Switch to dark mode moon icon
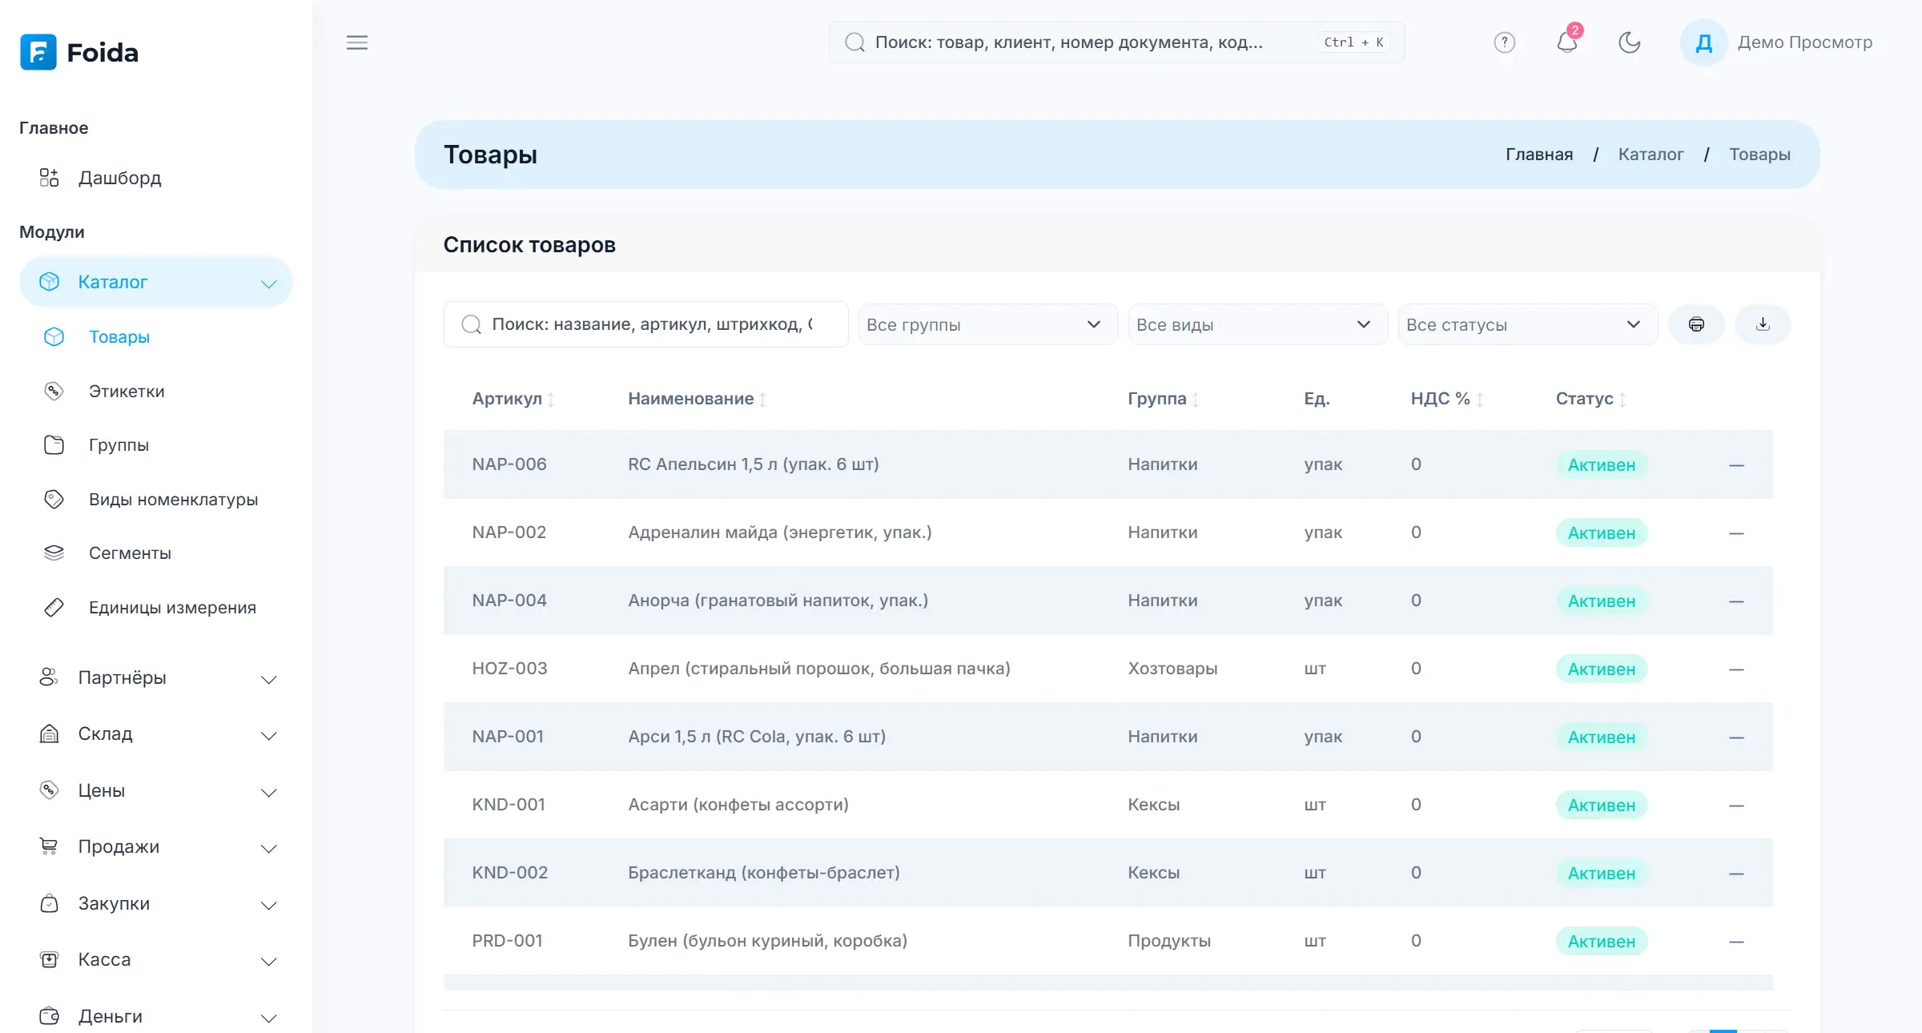This screenshot has height=1033, width=1922. (x=1630, y=42)
